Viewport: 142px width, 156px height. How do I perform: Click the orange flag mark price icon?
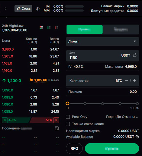[31, 80]
